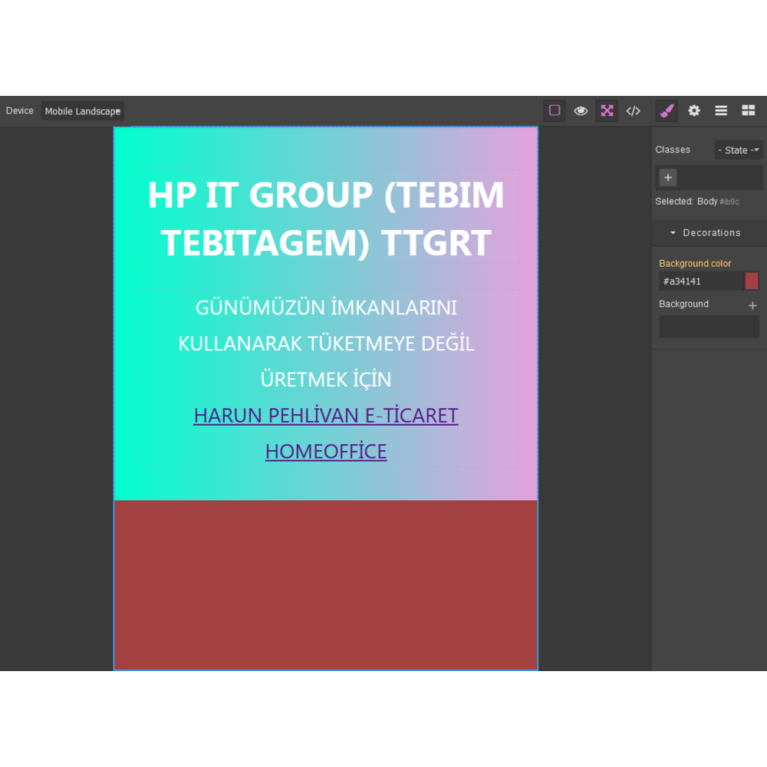The width and height of the screenshot is (767, 767).
Task: Click the Selected: Body label
Action: click(x=697, y=202)
